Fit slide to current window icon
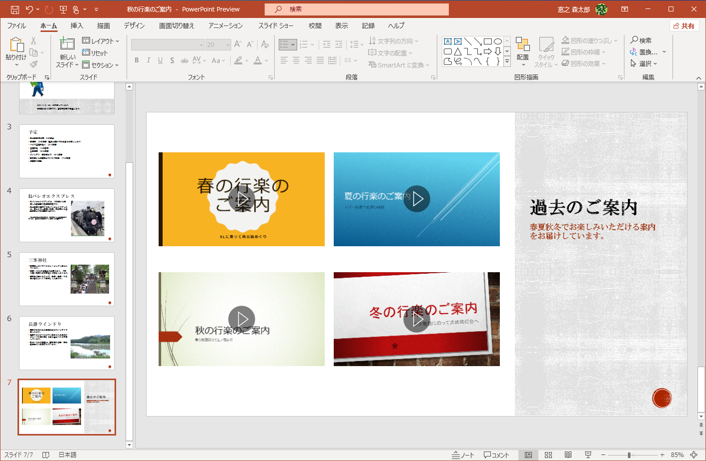This screenshot has width=706, height=461. click(694, 455)
